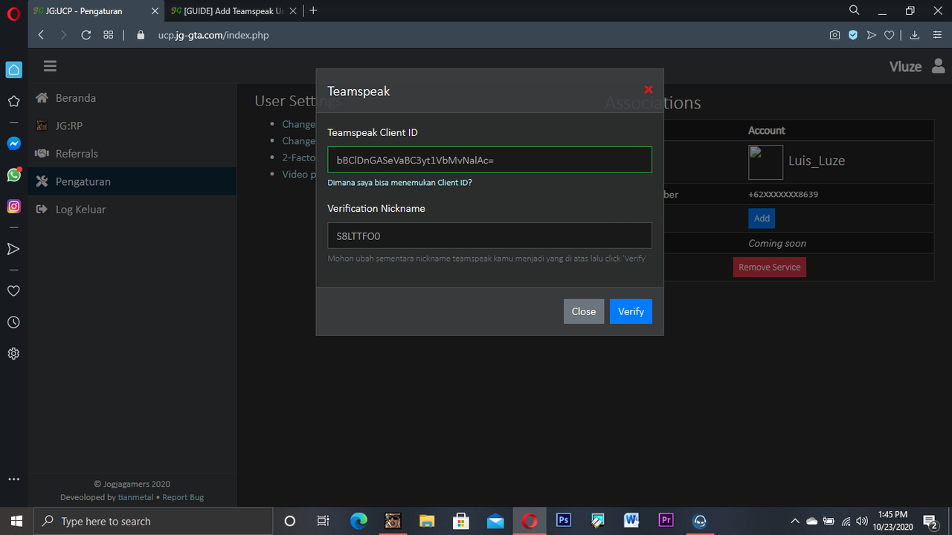The height and width of the screenshot is (535, 952).
Task: Open the Opera main menu logo
Action: click(13, 14)
